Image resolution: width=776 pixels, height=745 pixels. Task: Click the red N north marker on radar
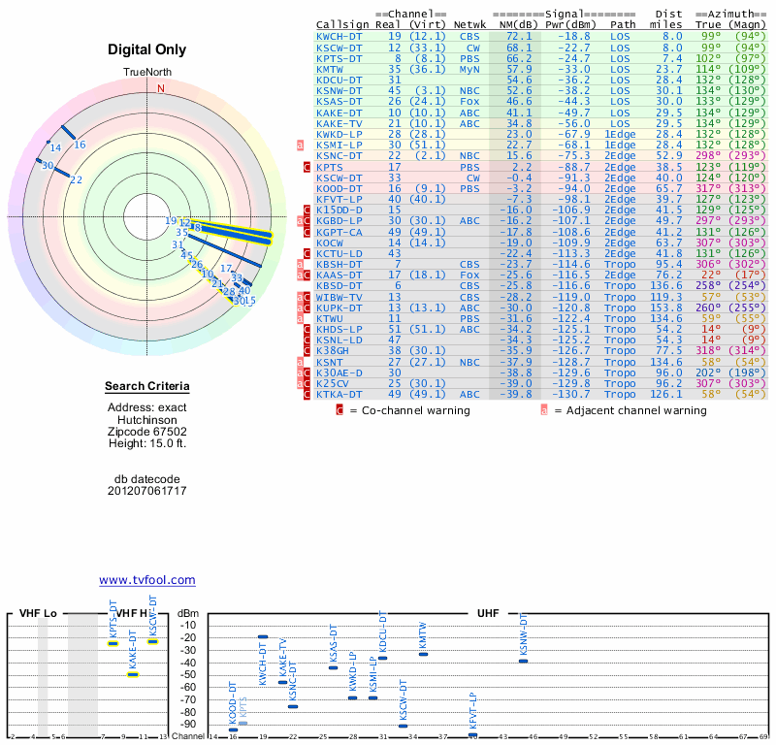[x=161, y=87]
